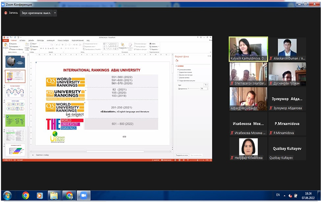Select the first slide thumbnail in the panel

(x=15, y=61)
